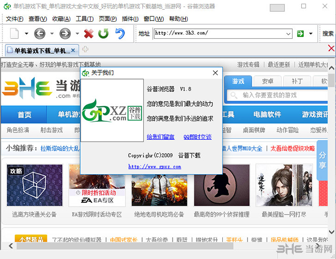Refresh the page with the green arrow

(103, 34)
